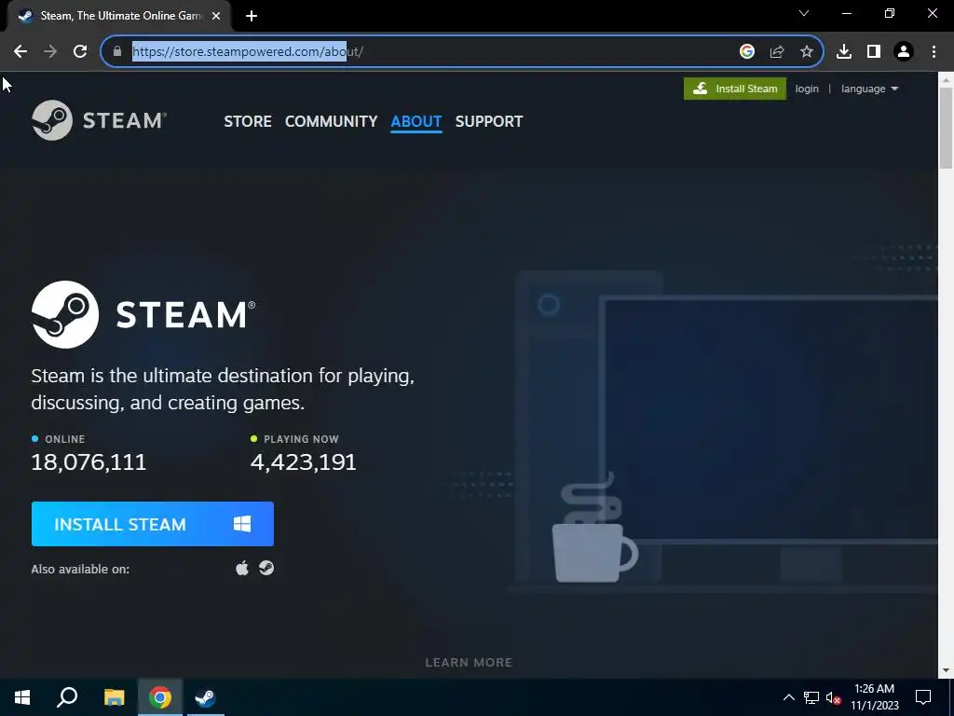Open the Windows notification center

pyautogui.click(x=923, y=697)
